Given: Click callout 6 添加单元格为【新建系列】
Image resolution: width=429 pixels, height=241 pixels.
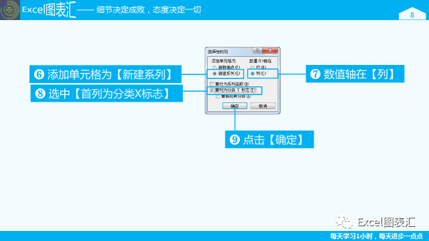Looking at the screenshot, I should 105,74.
